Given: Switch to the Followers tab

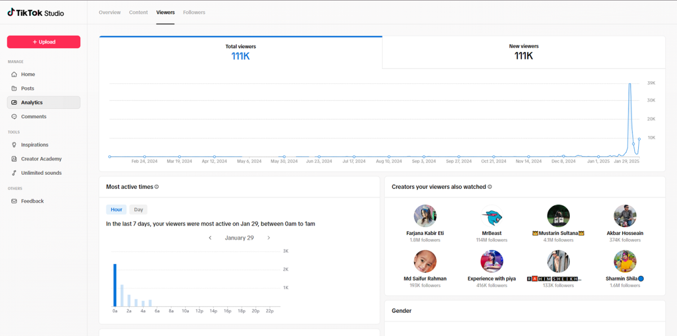Looking at the screenshot, I should pos(194,12).
